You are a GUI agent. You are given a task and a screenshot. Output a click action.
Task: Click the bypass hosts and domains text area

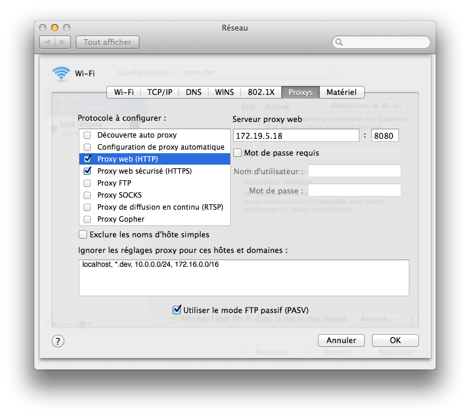click(x=244, y=278)
